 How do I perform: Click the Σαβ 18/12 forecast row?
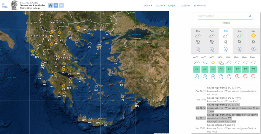[226, 108]
